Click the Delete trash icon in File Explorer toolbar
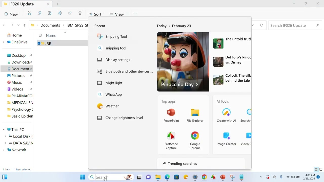Image resolution: width=324 pixels, height=182 pixels. point(80,13)
